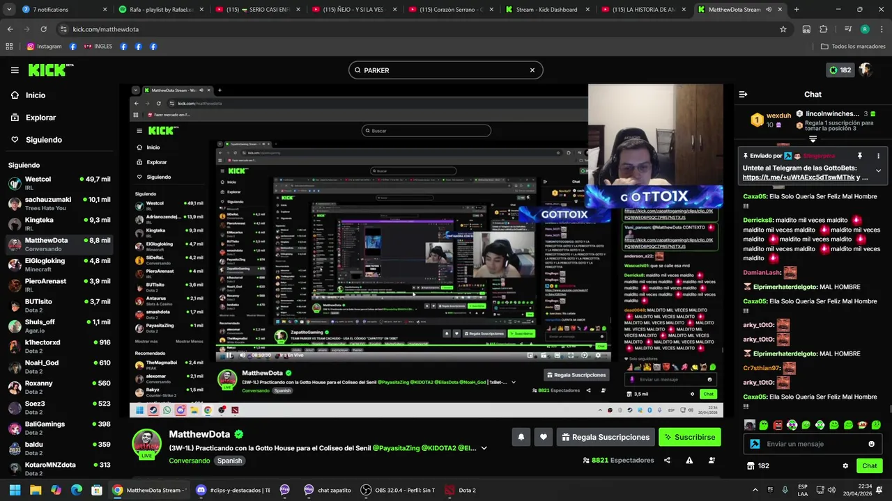Screen dimensions: 892x501
Task: Mute the MatthewDota Stream tab audio
Action: [x=769, y=10]
